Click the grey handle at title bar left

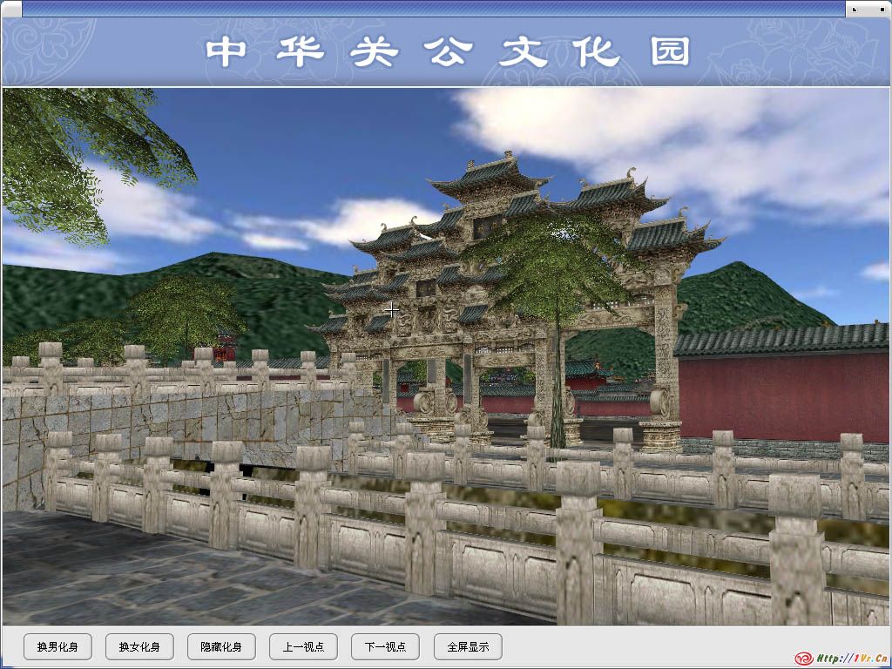(x=11, y=9)
